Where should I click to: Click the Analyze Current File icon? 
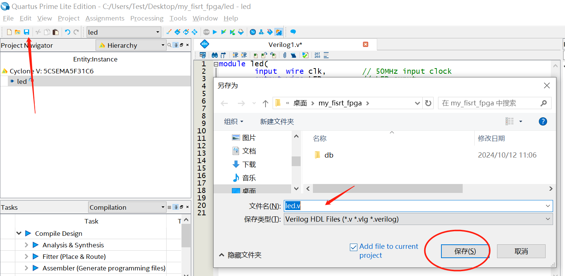pos(305,55)
